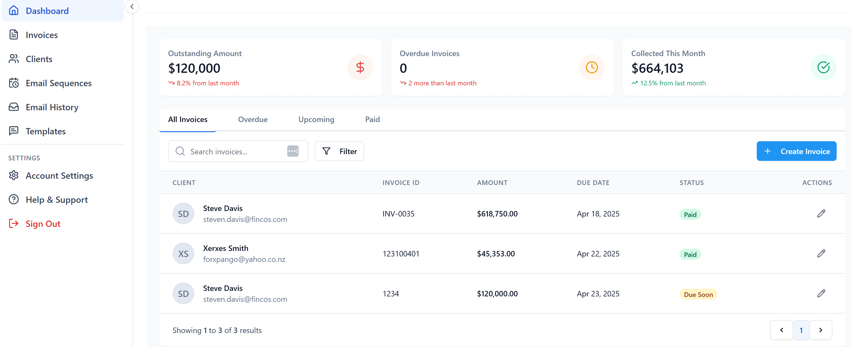Viewport: 852px width, 347px height.
Task: Click the edit pencil for Xerxes Smith's invoice
Action: coord(821,253)
